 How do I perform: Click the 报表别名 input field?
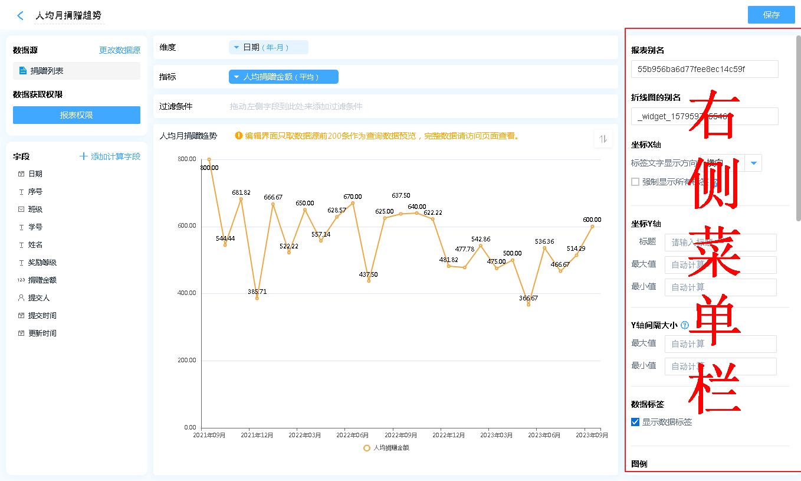[x=704, y=69]
